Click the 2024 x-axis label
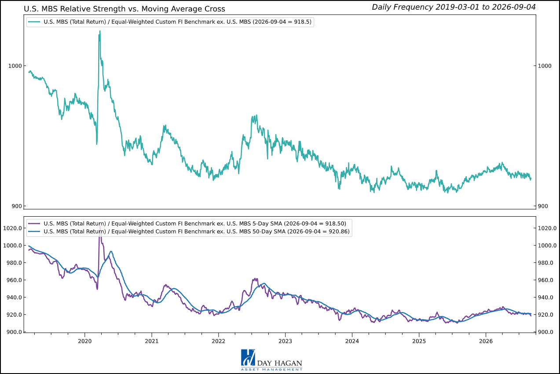 click(x=352, y=341)
